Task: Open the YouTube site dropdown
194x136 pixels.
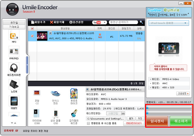Action: pyautogui.click(x=100, y=22)
